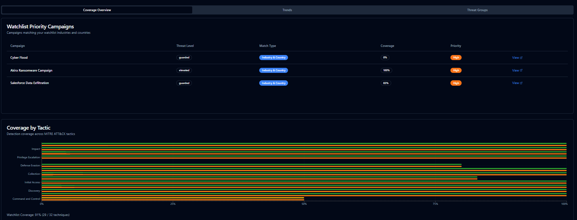The image size is (577, 220).
Task: Click the Match Type column header
Action: click(x=268, y=46)
